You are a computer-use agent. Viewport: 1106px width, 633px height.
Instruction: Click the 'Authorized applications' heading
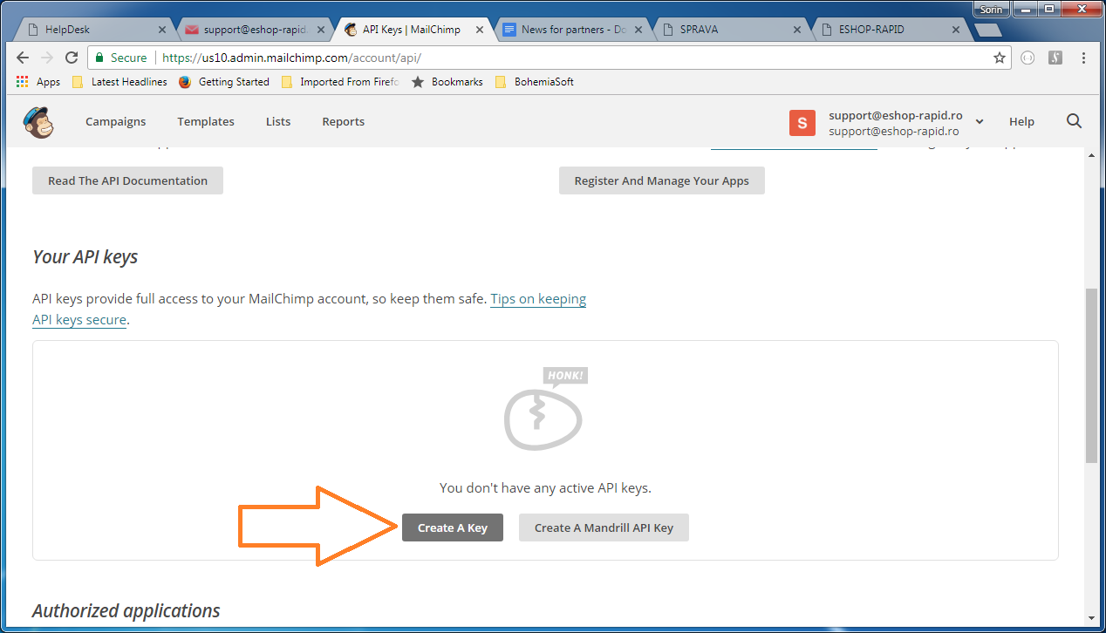(x=126, y=611)
